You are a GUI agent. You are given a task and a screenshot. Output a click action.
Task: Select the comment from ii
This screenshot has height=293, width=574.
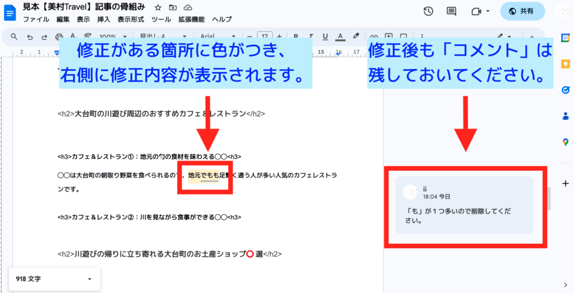pyautogui.click(x=464, y=205)
